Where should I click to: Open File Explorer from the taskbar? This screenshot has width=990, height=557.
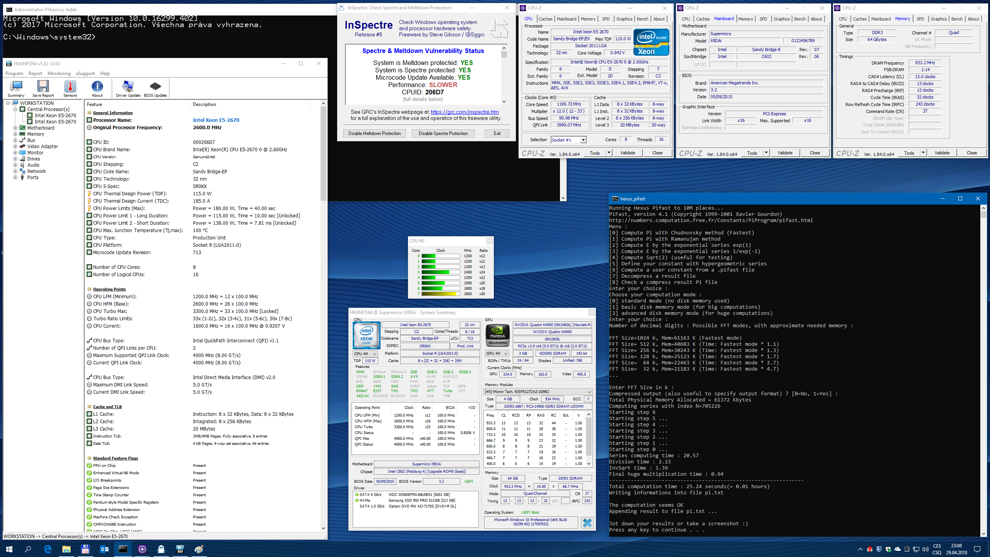pyautogui.click(x=67, y=549)
